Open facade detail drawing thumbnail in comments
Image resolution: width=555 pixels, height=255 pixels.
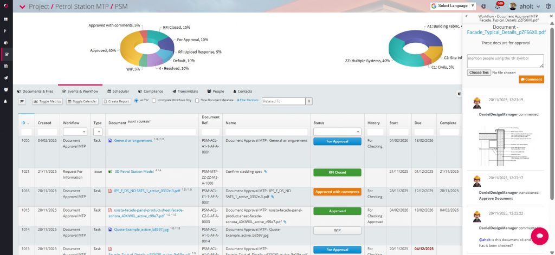coord(506,146)
